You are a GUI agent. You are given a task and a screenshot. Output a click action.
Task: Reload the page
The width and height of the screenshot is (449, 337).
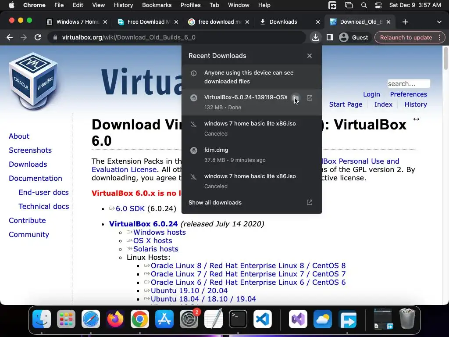click(x=38, y=37)
